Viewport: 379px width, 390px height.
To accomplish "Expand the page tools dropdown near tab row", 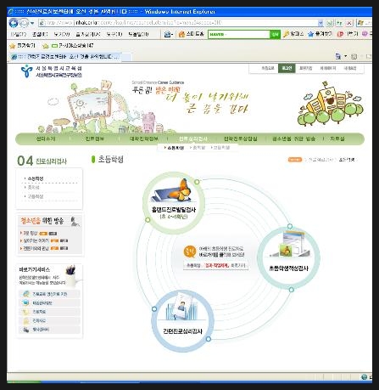I will coord(345,56).
